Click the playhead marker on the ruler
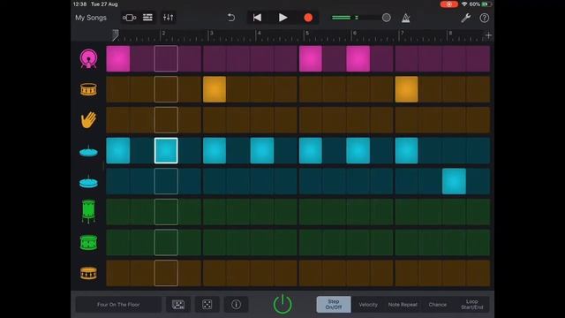 116,35
